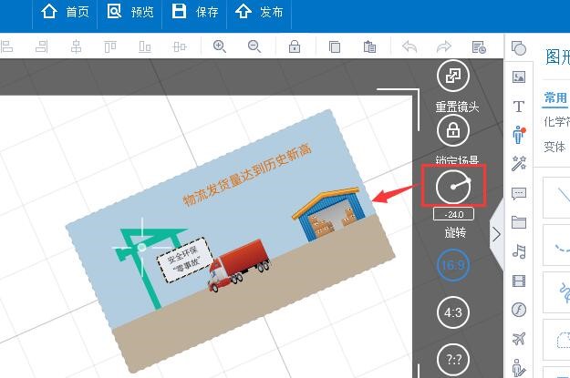Click the copy icon in toolbar
The height and width of the screenshot is (378, 570).
click(335, 46)
